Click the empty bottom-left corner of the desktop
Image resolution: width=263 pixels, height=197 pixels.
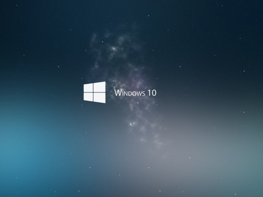pos(8,189)
